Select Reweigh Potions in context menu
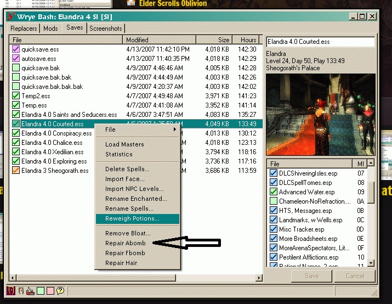 [132, 218]
